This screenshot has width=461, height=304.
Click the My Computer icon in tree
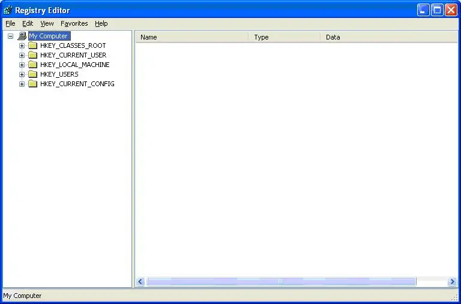[22, 36]
